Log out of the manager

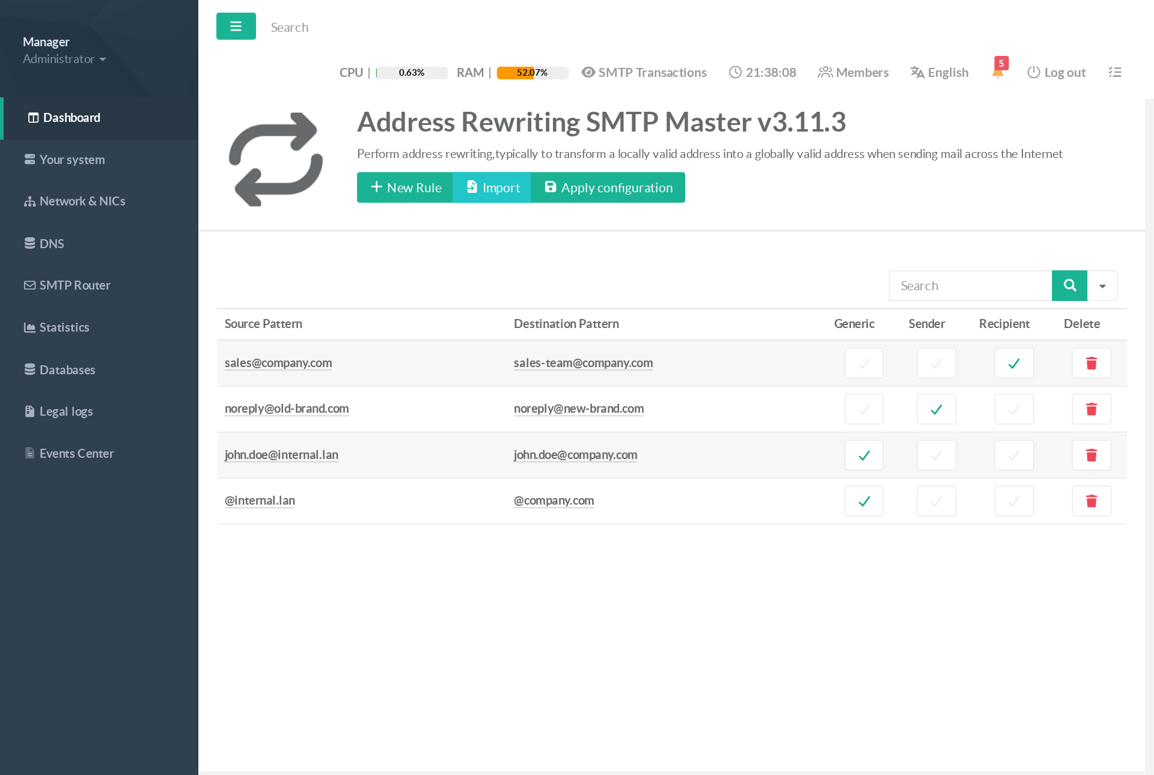(1057, 72)
